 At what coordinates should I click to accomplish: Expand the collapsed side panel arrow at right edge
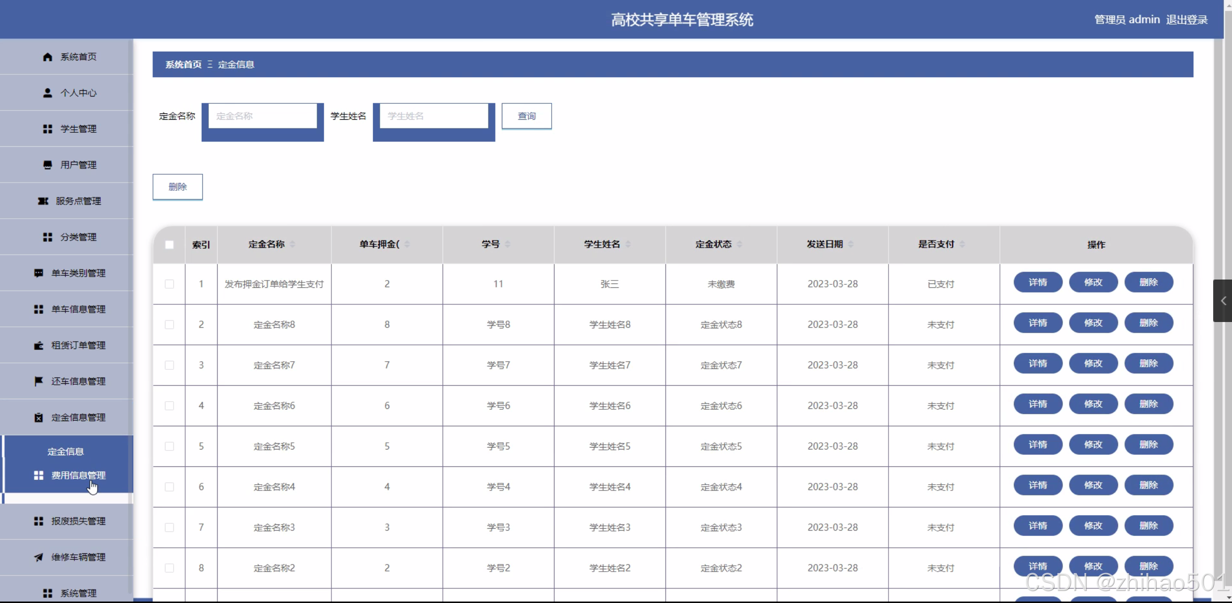(1223, 301)
